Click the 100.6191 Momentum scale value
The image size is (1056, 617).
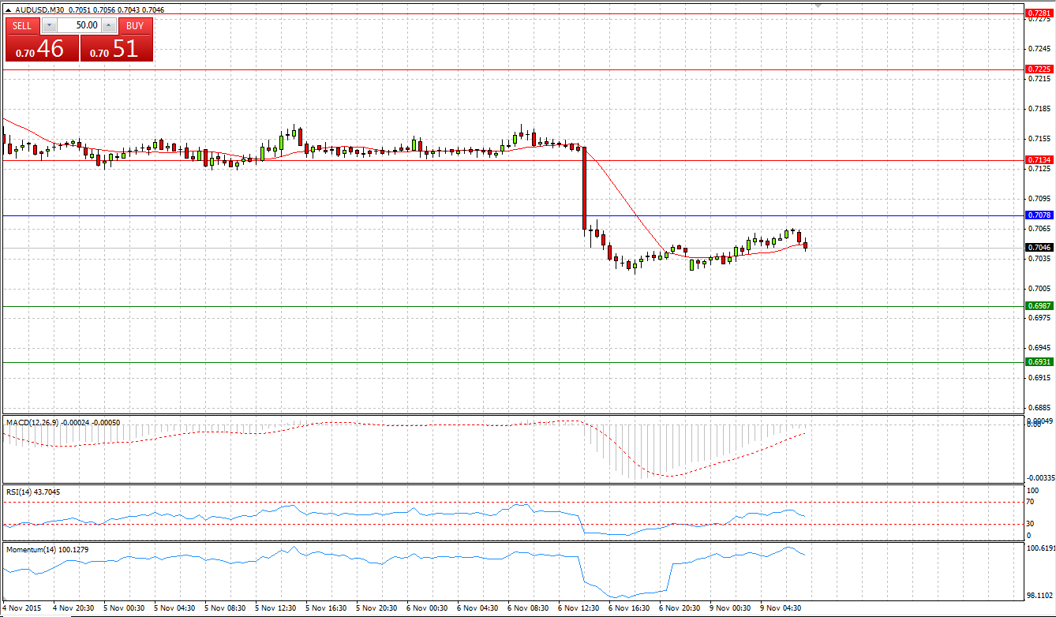click(1040, 547)
